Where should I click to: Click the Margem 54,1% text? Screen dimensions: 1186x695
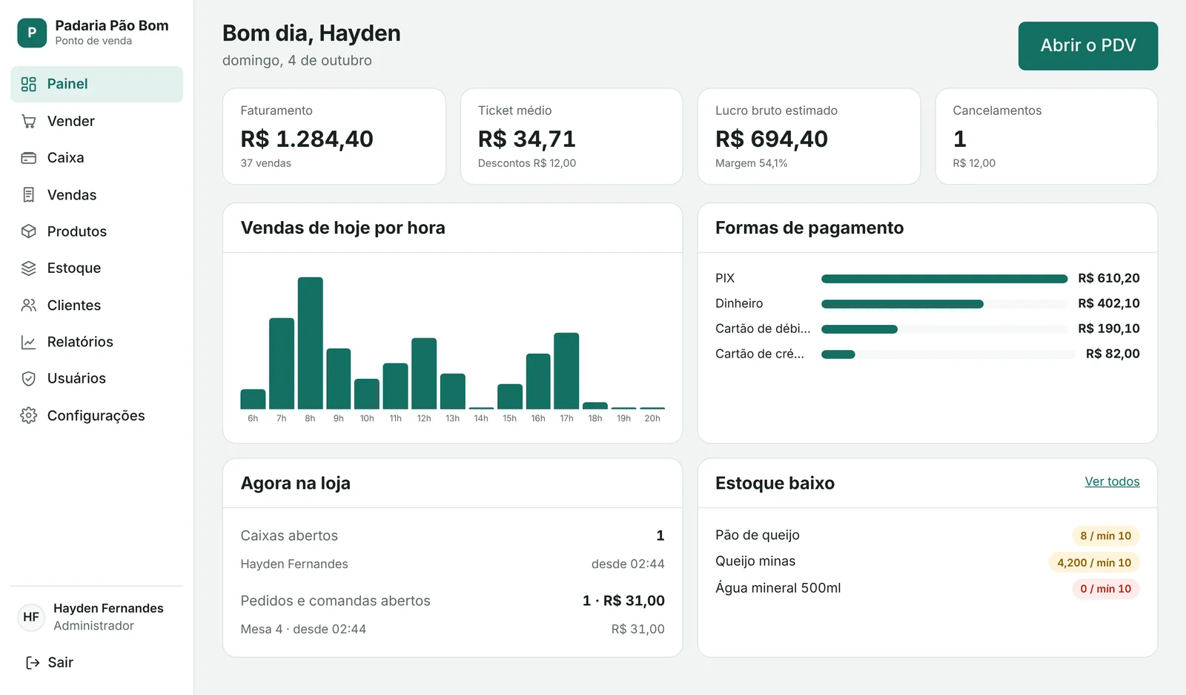pos(752,163)
